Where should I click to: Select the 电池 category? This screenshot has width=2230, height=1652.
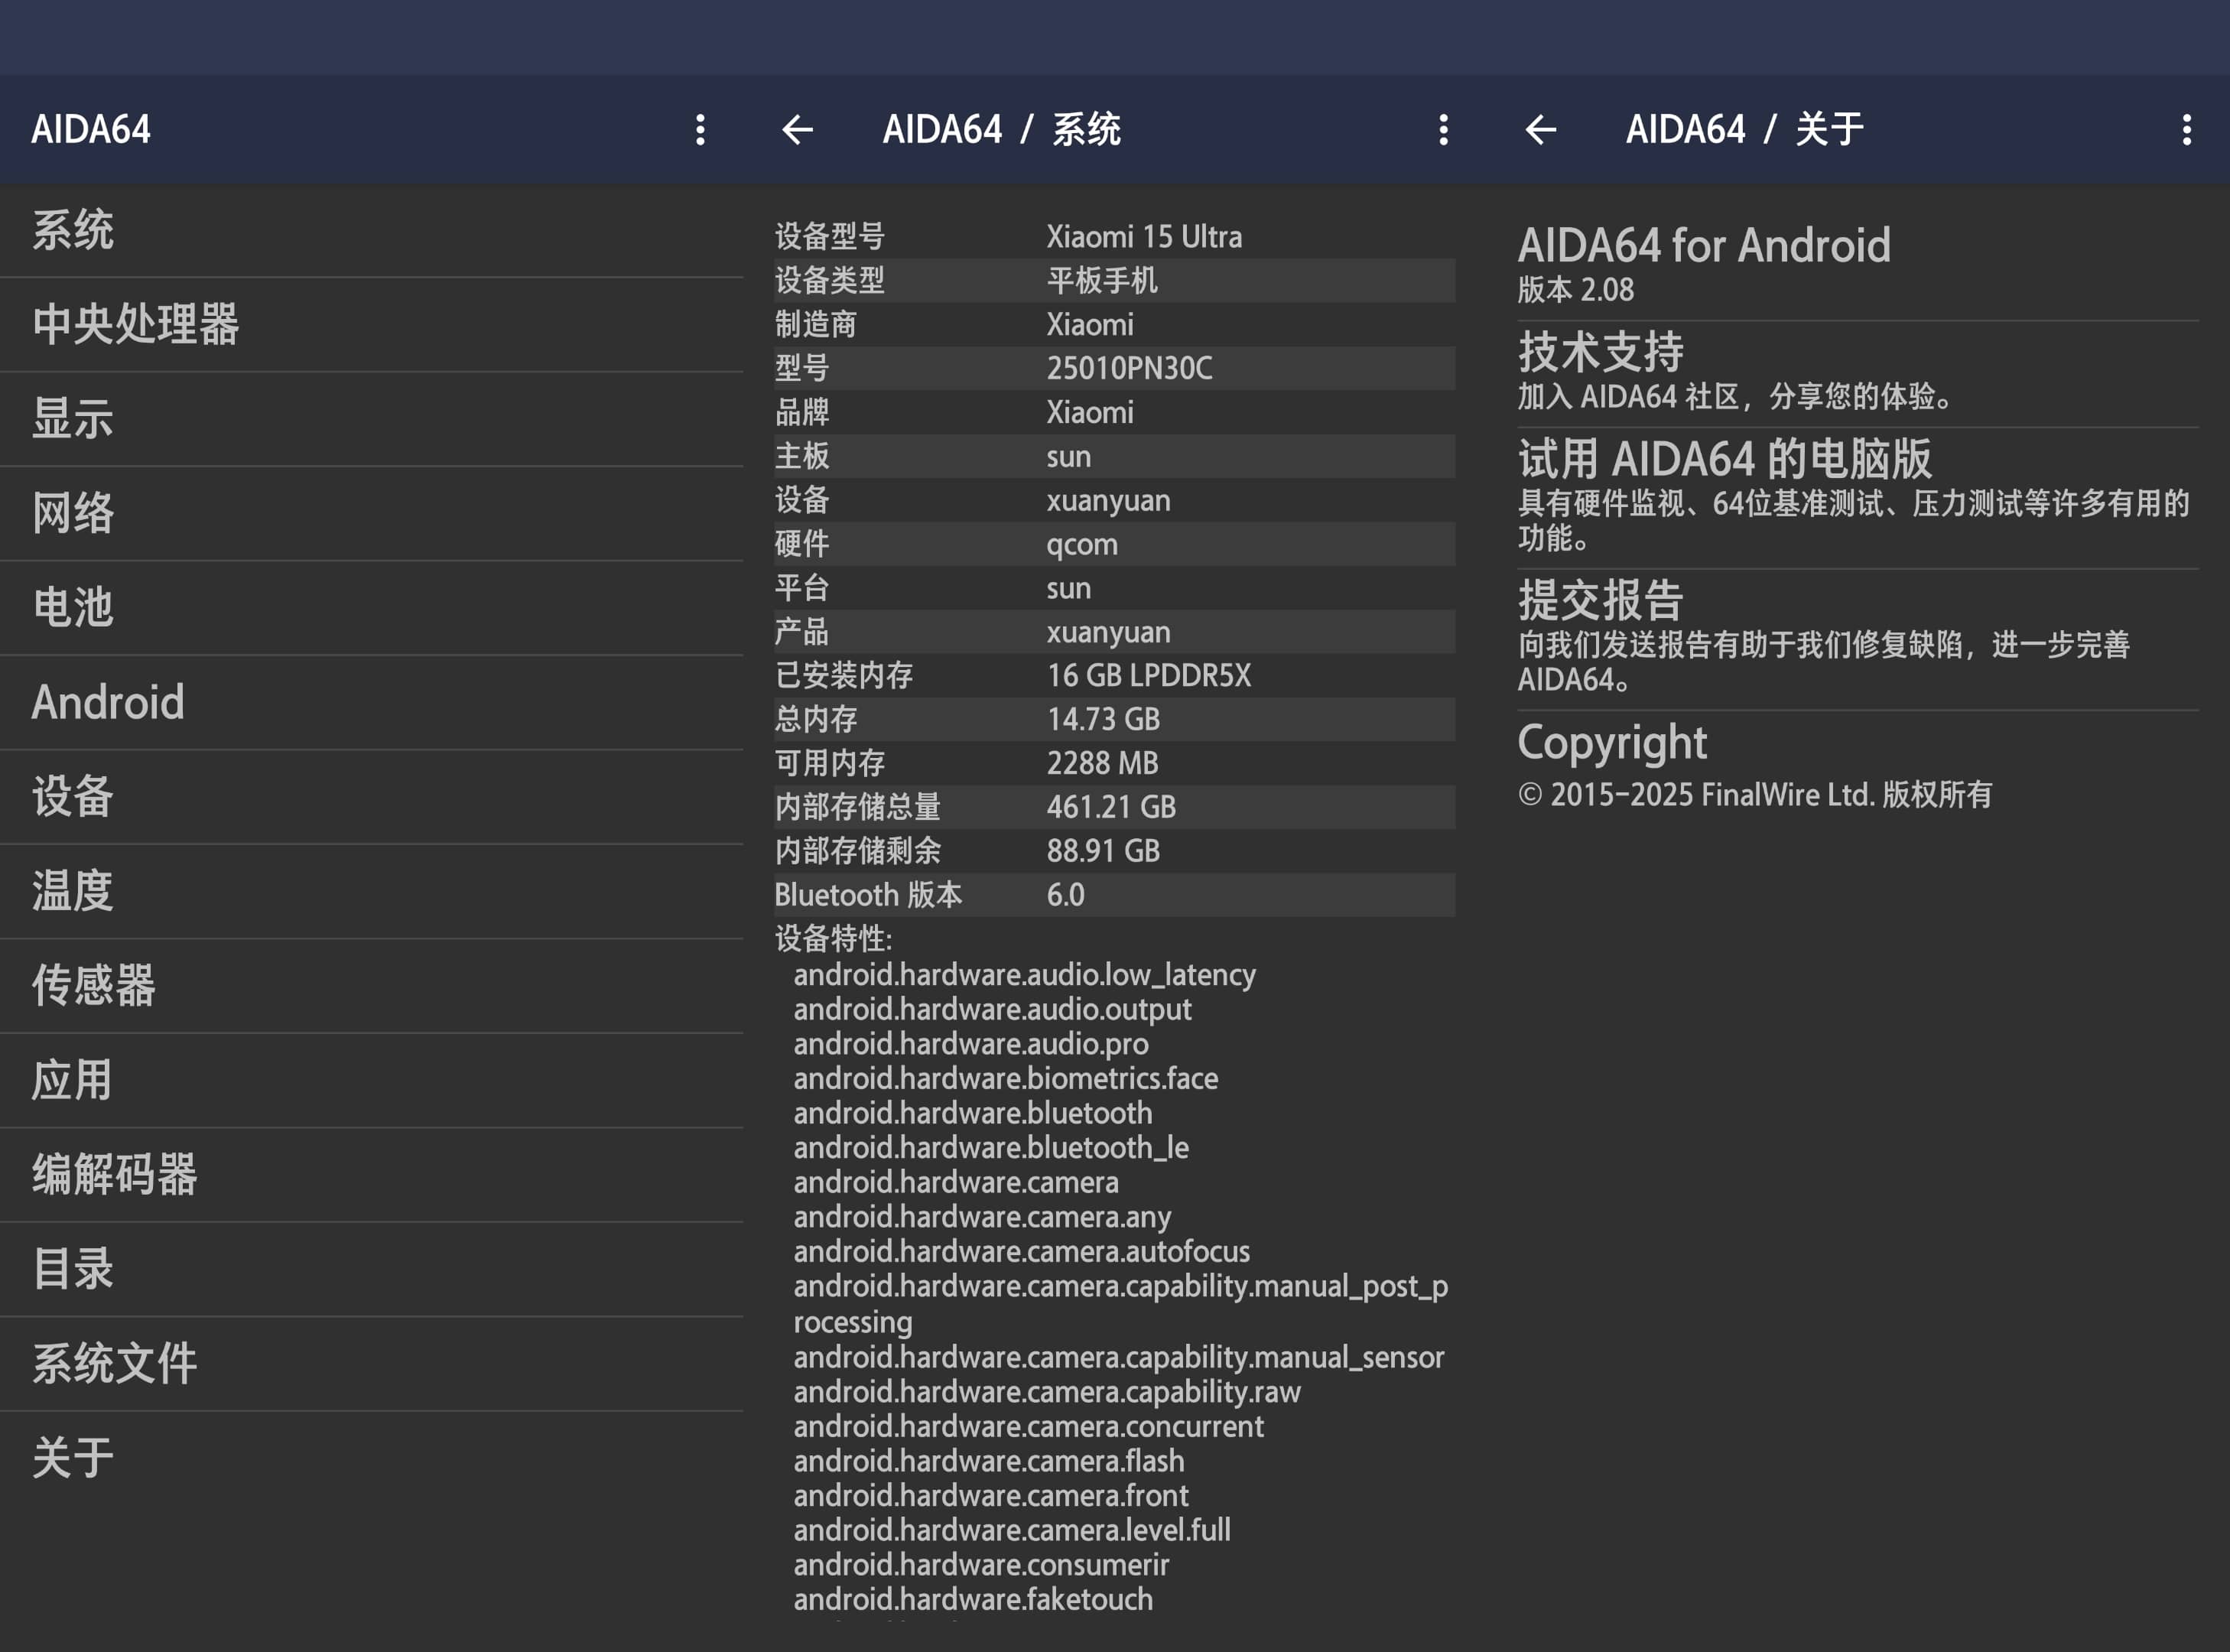[x=371, y=608]
